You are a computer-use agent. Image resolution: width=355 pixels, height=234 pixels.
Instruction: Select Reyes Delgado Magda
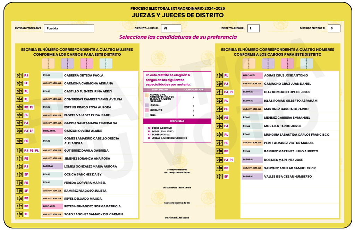83,199
